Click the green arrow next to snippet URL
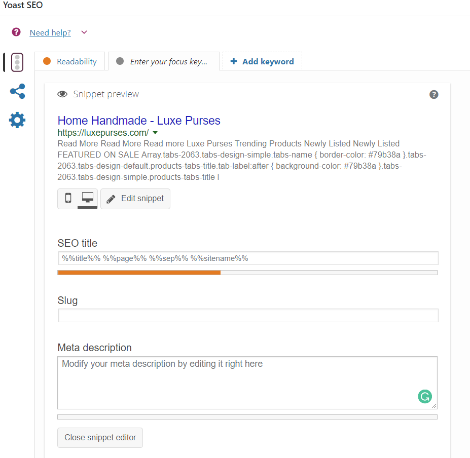The image size is (470, 458). tap(155, 133)
